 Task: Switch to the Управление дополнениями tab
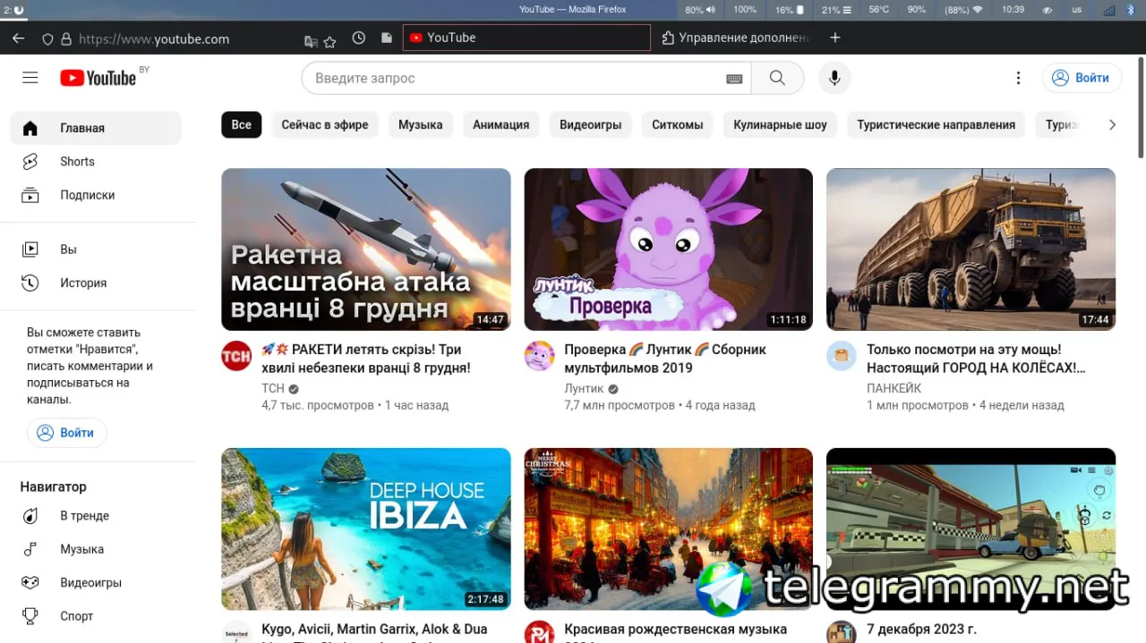pyautogui.click(x=735, y=38)
